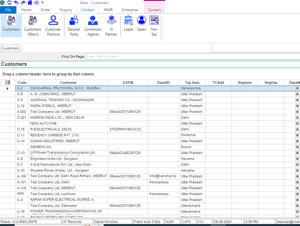Expand the quick access toolbar dropdown arrow
300x226 pixels.
tap(43, 3)
